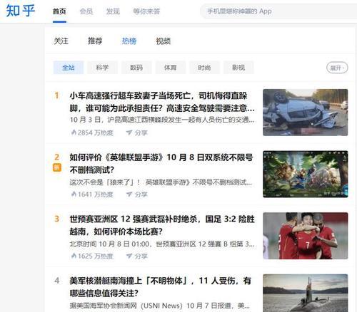Select the 体育 category filter
Viewport: 357px width, 312px height.
coord(171,68)
